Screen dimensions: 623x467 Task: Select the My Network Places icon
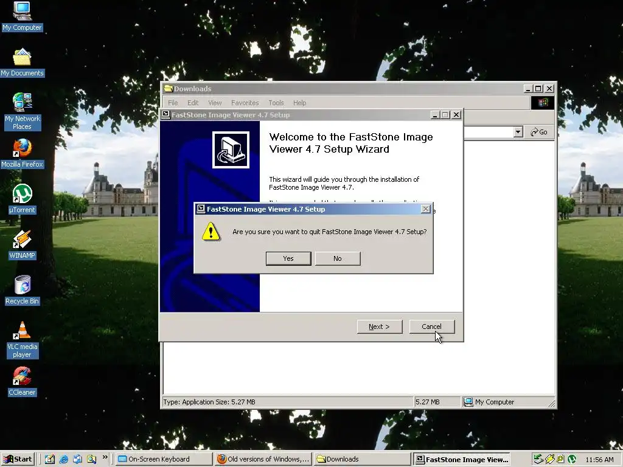click(x=22, y=111)
